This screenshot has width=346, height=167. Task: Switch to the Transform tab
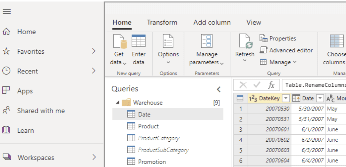click(162, 22)
